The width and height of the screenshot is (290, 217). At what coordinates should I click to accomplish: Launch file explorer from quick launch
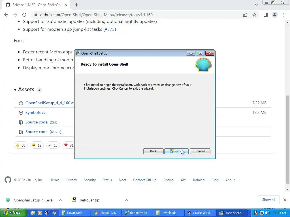[33, 213]
